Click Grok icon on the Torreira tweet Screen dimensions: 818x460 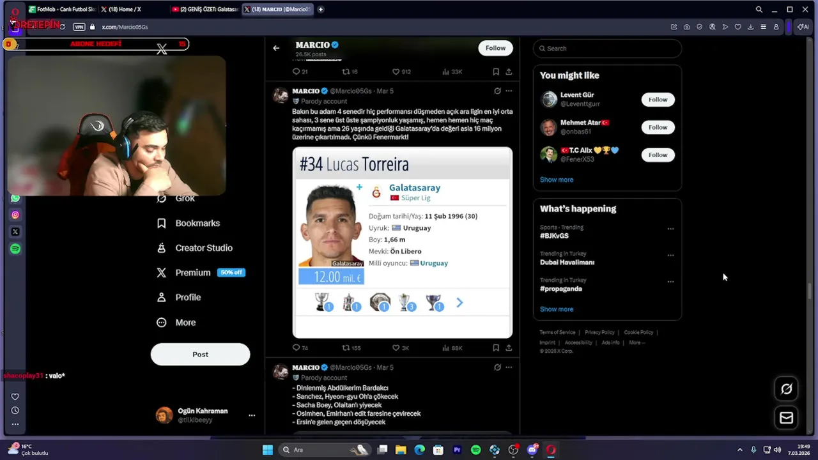pos(497,91)
